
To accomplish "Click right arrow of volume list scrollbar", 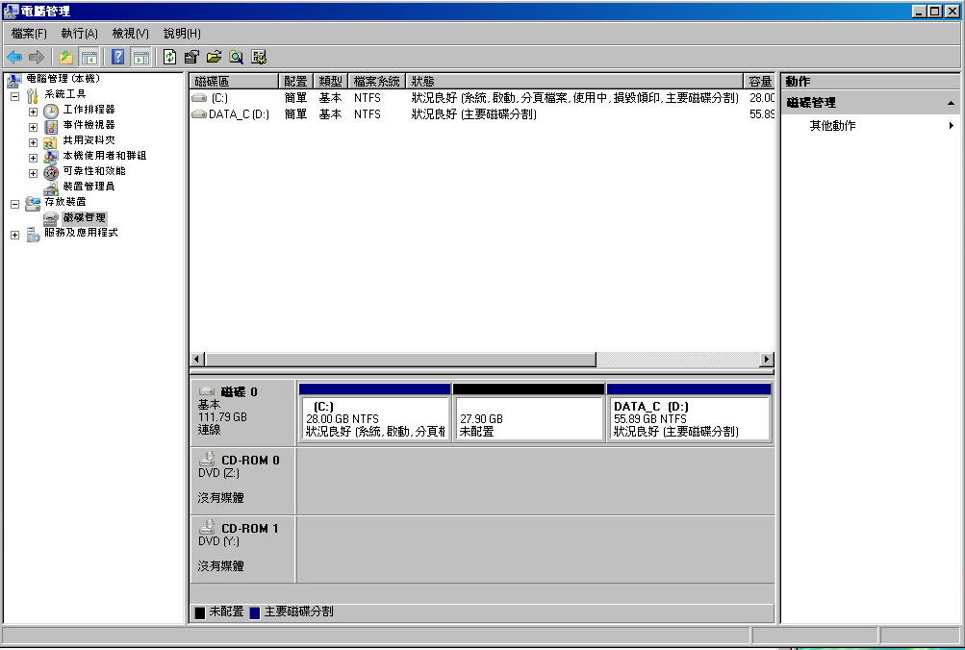I will 766,360.
